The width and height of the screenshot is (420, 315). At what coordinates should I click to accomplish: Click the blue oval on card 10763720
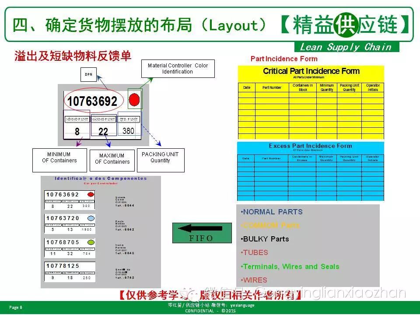tap(91, 218)
